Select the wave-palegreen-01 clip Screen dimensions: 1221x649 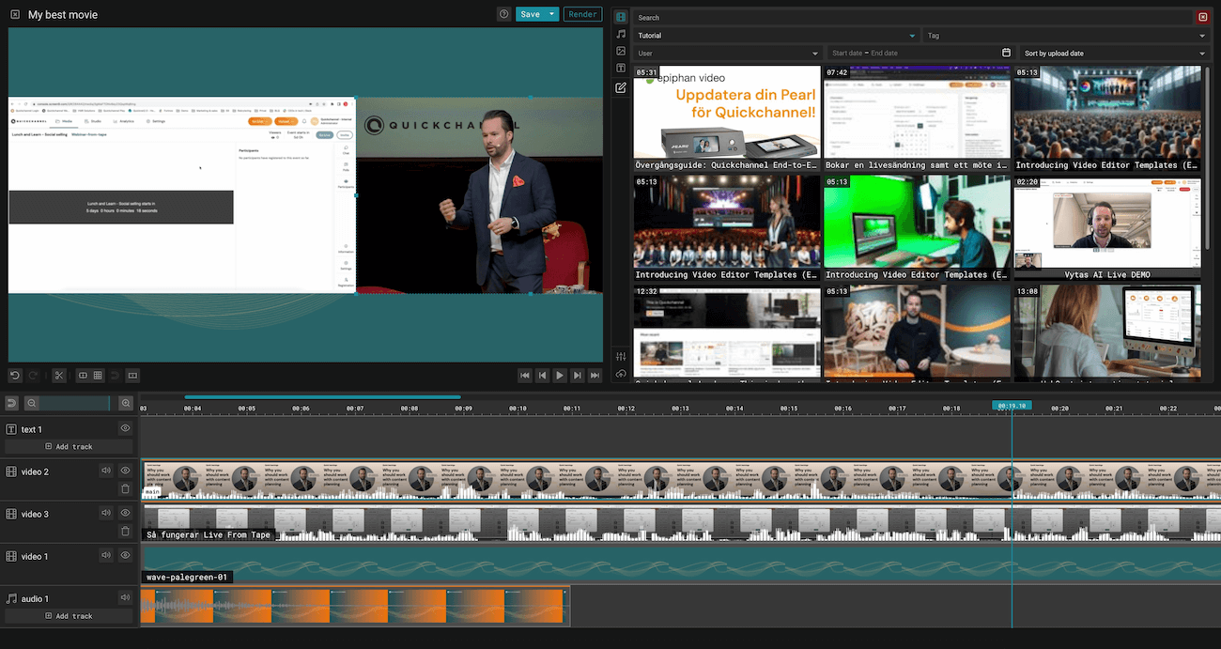pyautogui.click(x=681, y=564)
